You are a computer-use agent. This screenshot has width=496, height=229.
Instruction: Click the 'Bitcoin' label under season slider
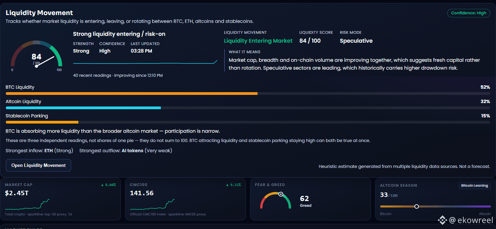(386, 214)
